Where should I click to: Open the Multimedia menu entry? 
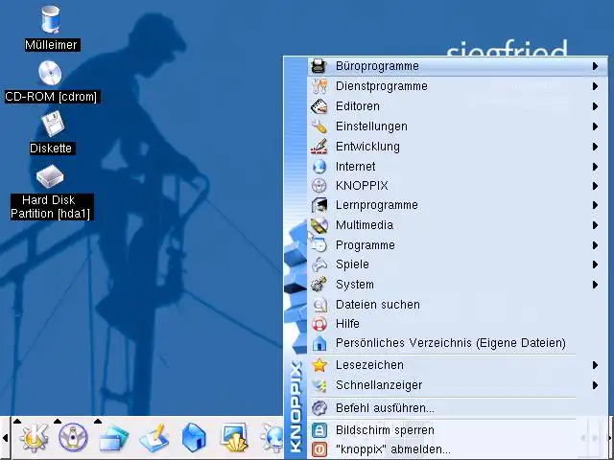pyautogui.click(x=458, y=225)
